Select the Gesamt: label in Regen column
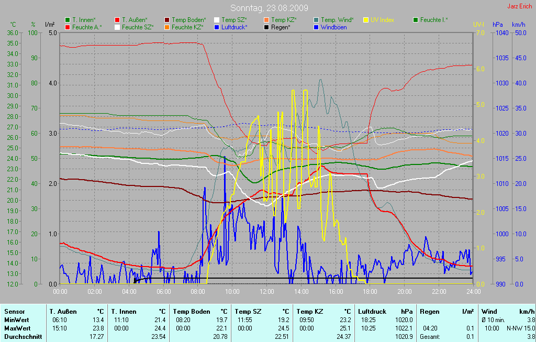This screenshot has width=536, height=342. (x=430, y=337)
